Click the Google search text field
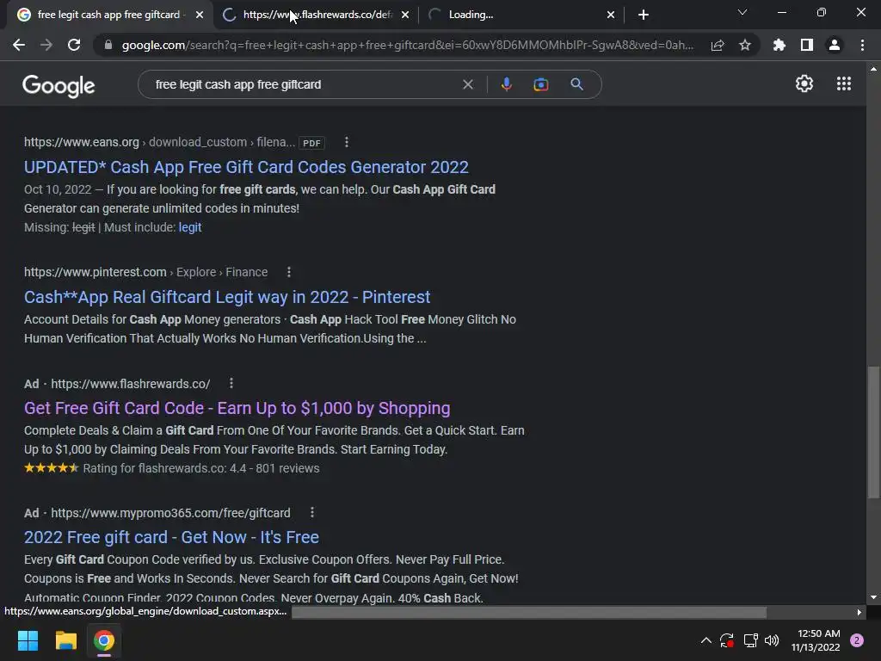The image size is (881, 661). (304, 84)
